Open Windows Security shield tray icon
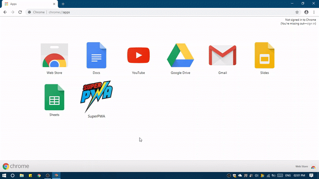The height and width of the screenshot is (179, 319). [234, 175]
